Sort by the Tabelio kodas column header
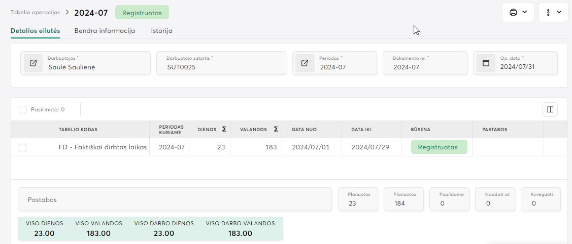The height and width of the screenshot is (244, 572). tap(78, 130)
